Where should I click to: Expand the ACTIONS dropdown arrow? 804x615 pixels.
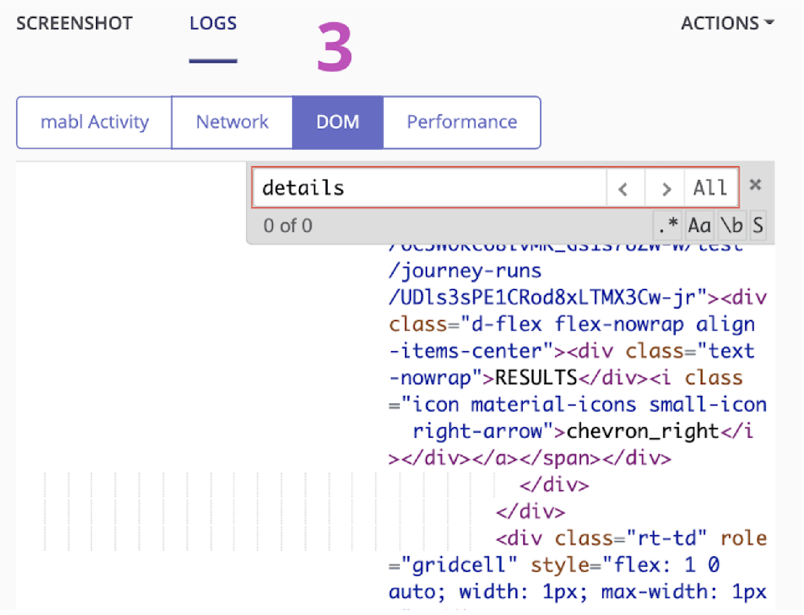pos(770,23)
